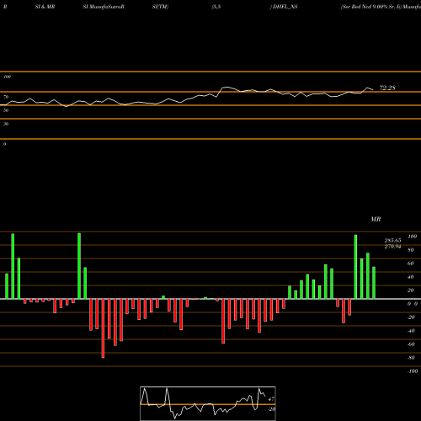
Task: Click the MR panel heading label
Action: coord(376,219)
